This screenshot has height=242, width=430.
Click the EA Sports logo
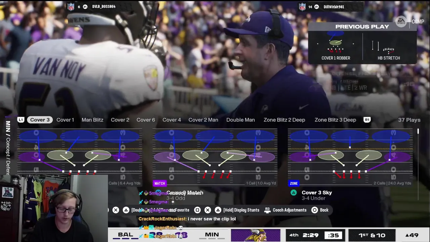tap(401, 21)
